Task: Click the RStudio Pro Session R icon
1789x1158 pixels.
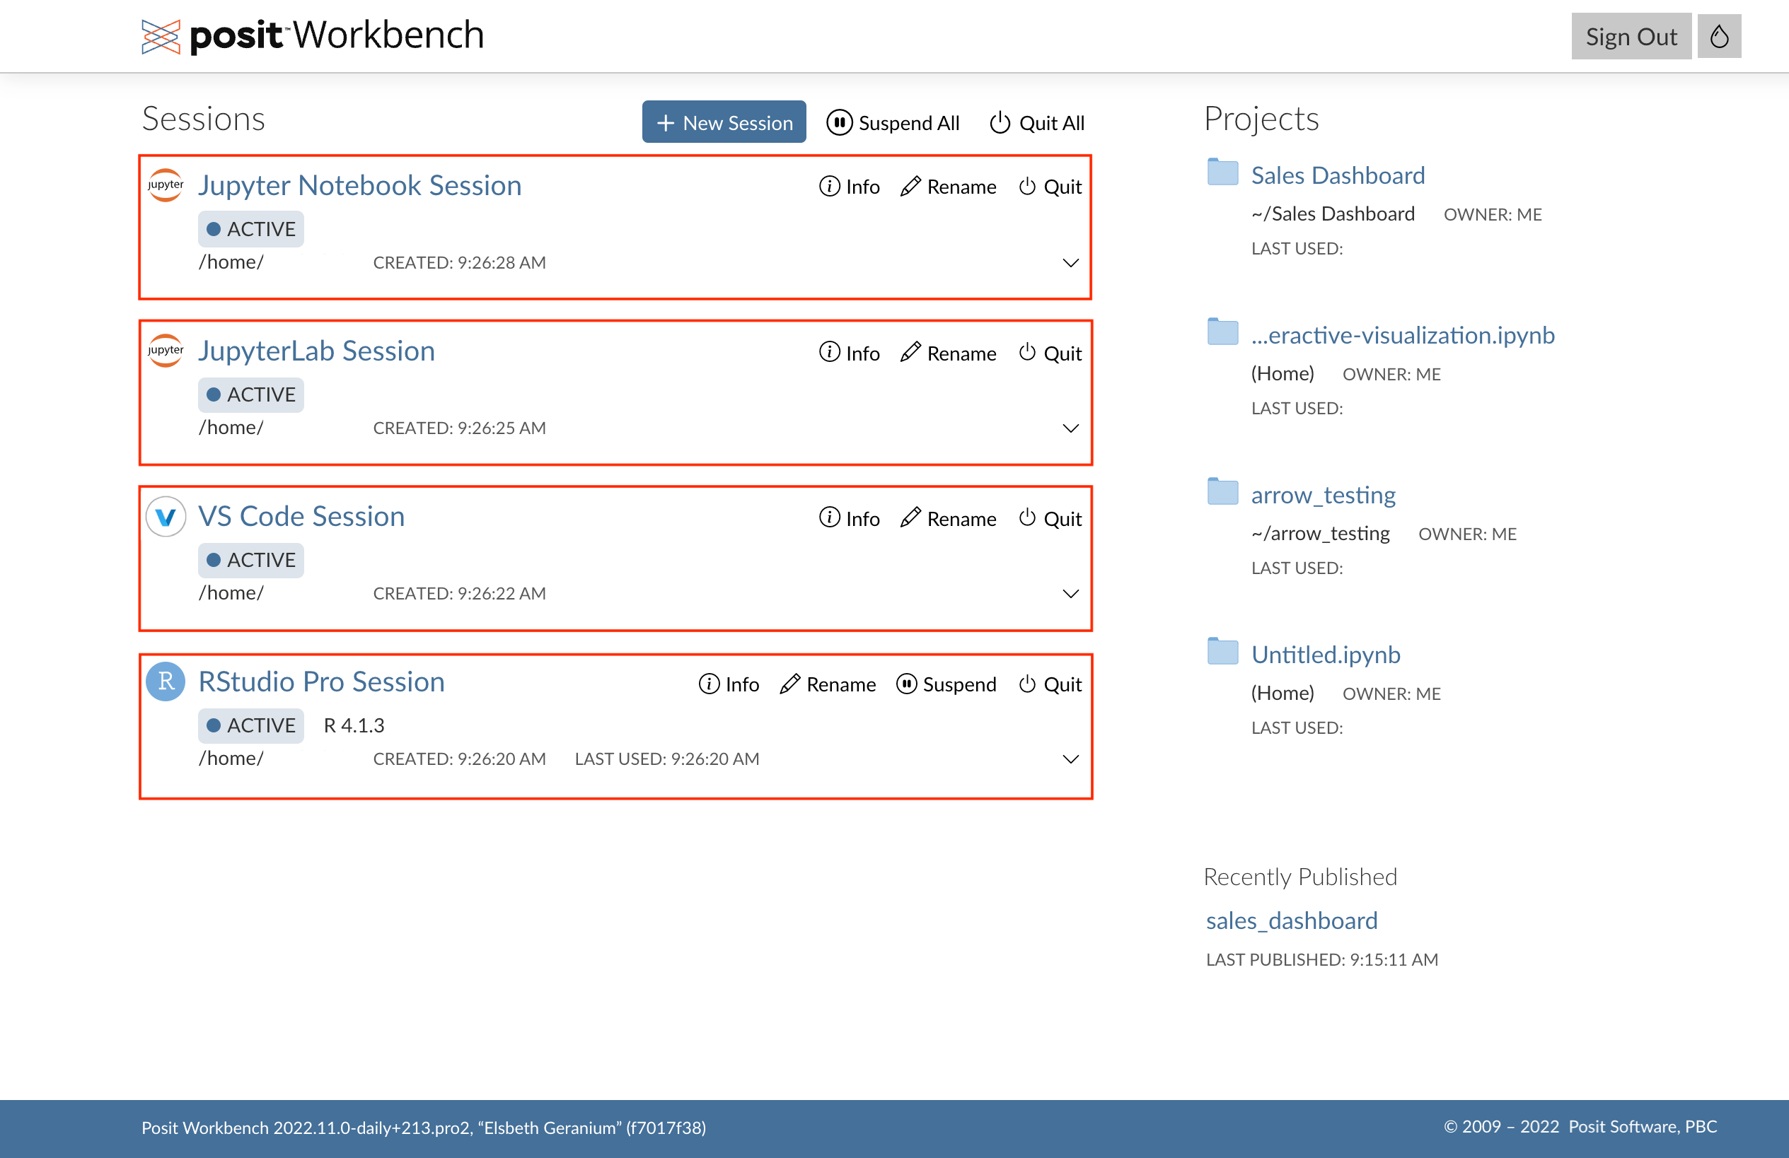Action: pyautogui.click(x=166, y=682)
